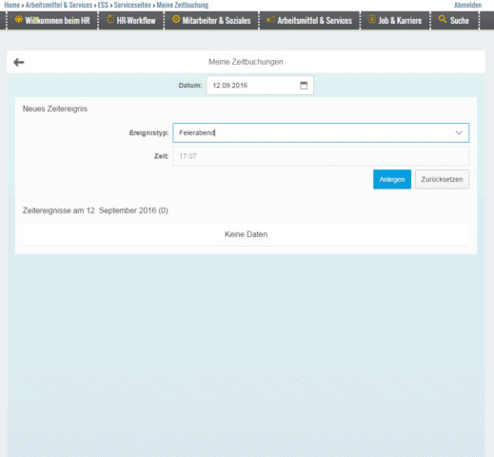Click the Anlegen button
The width and height of the screenshot is (494, 457).
point(392,179)
